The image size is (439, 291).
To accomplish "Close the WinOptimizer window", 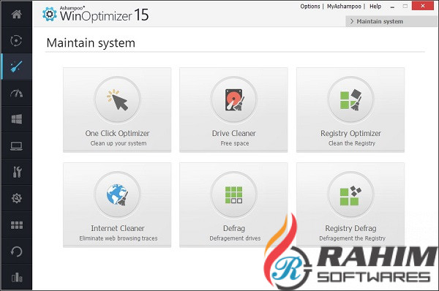I will (423, 6).
